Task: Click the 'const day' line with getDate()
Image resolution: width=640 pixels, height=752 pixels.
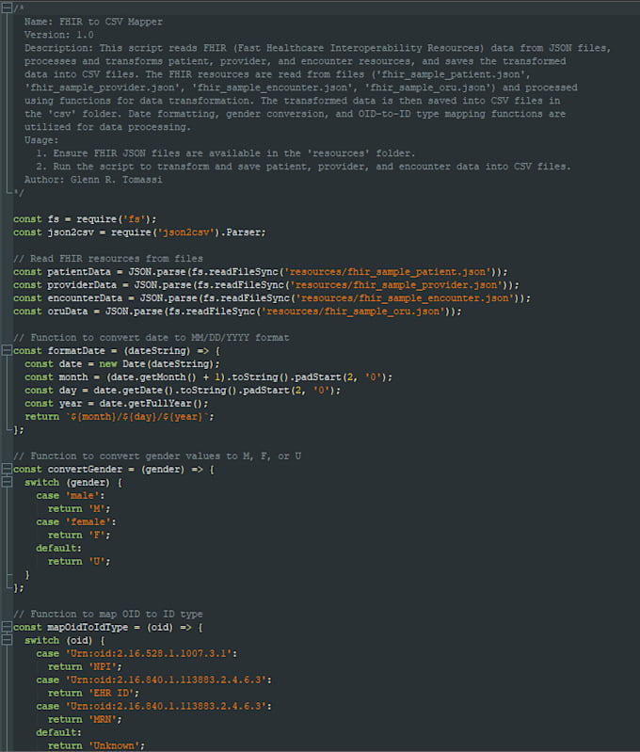Action: (x=183, y=391)
